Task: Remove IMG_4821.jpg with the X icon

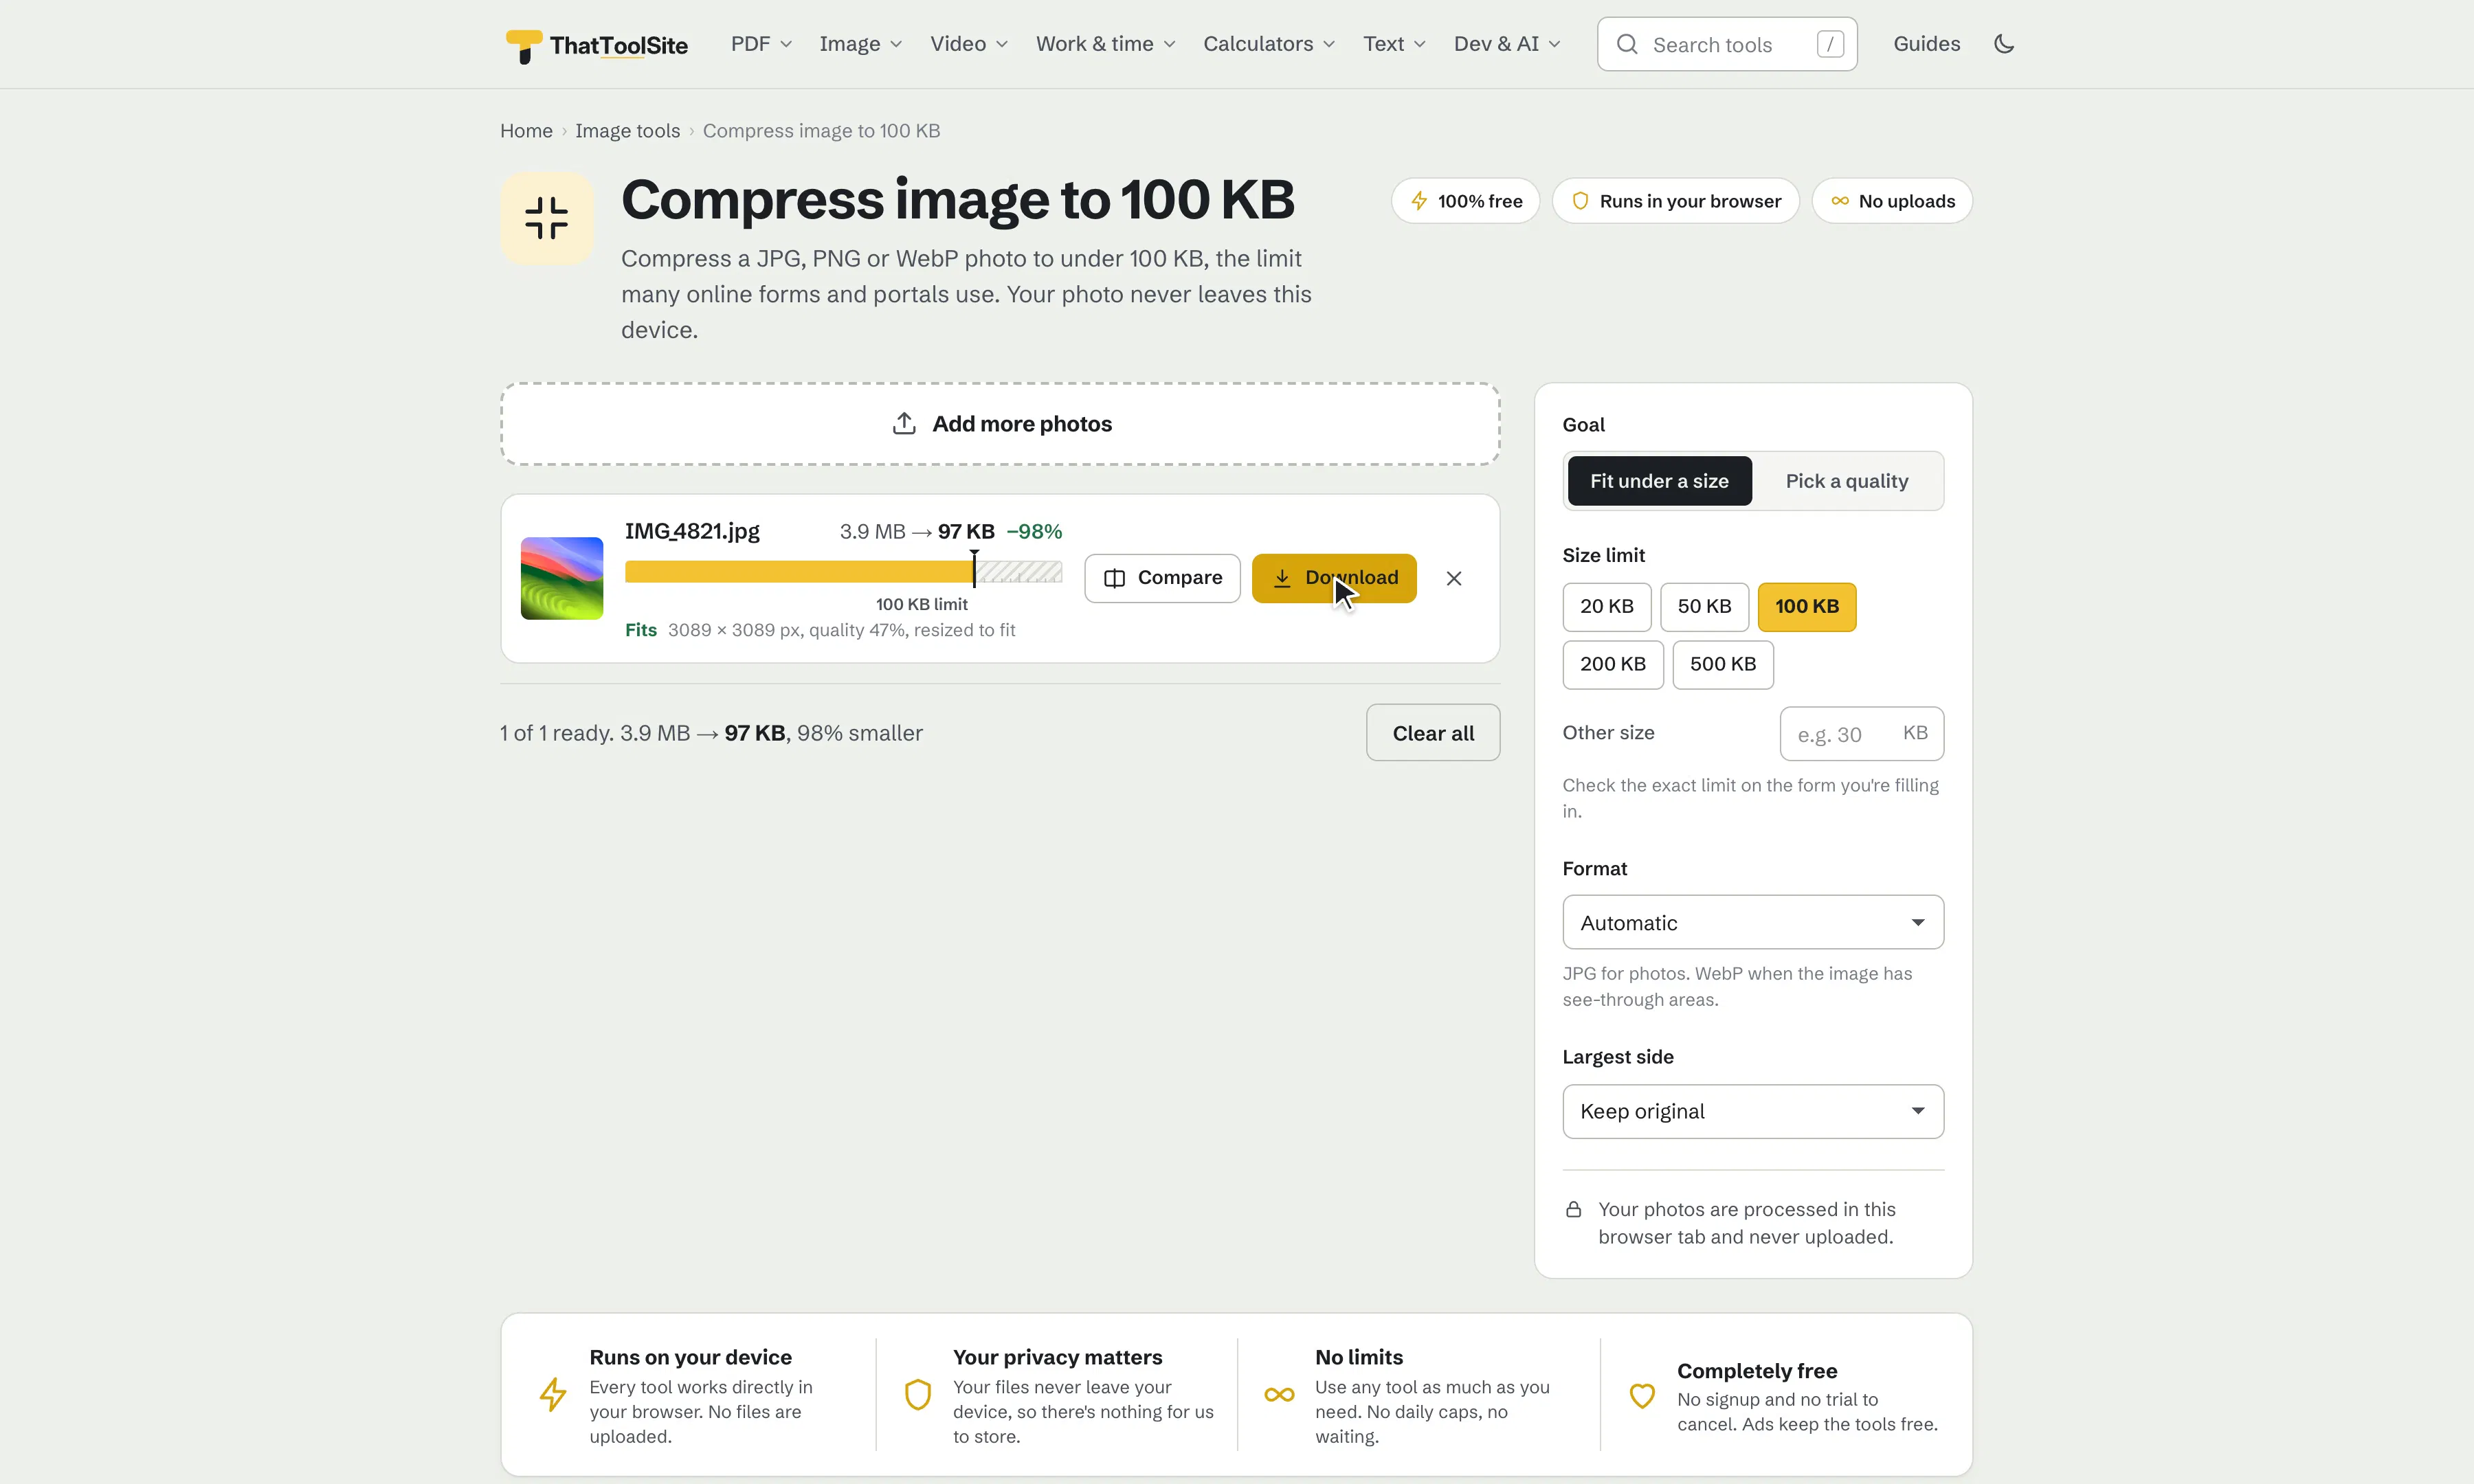Action: [1454, 578]
